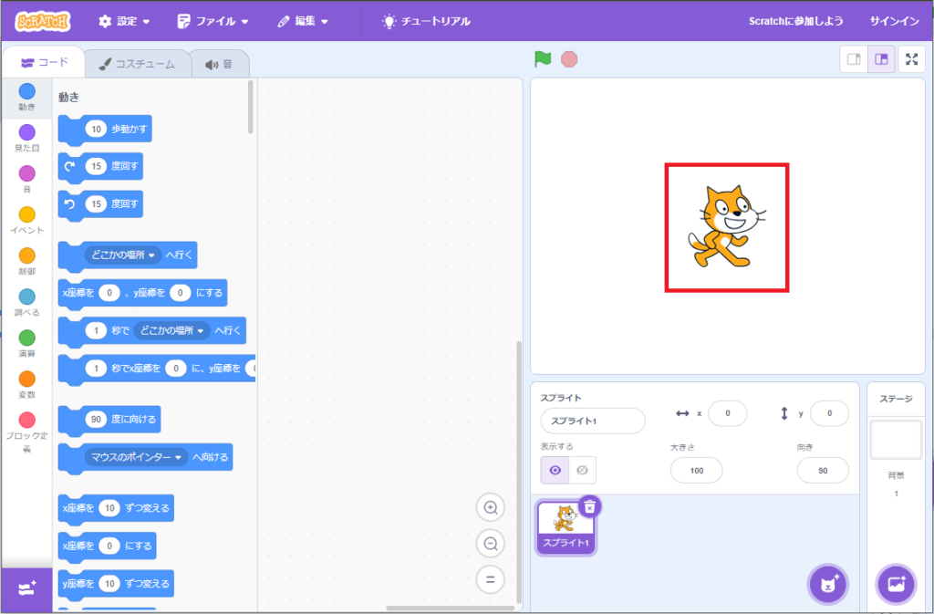Switch to small stage layout

click(854, 59)
